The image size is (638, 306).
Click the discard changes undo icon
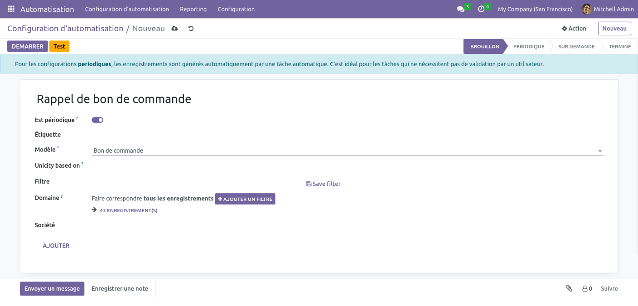191,29
